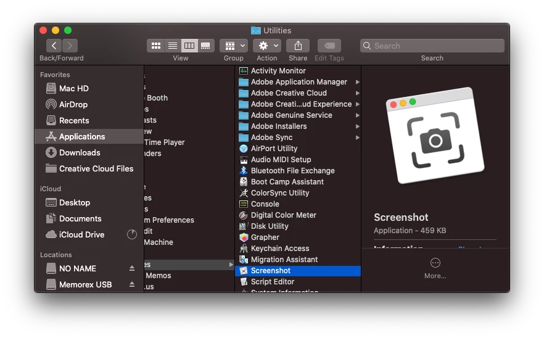Go forward with the Forward arrow

click(70, 46)
